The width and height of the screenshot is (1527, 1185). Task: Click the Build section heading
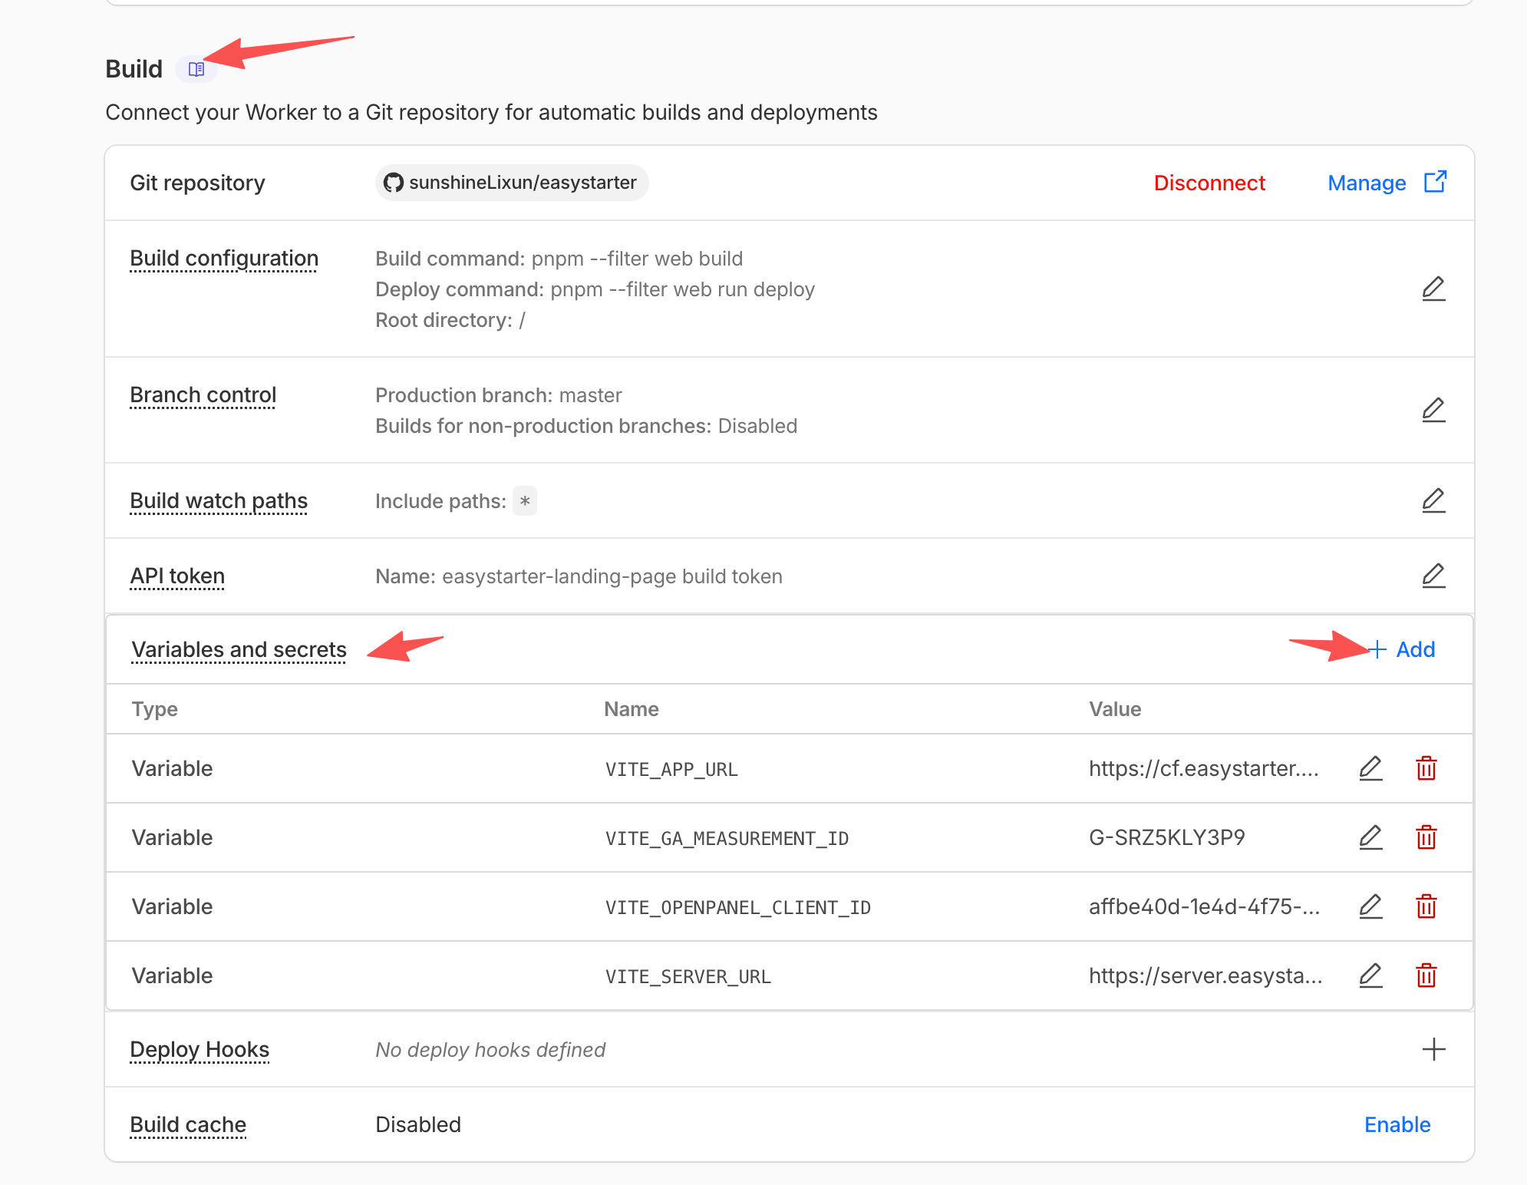click(x=134, y=69)
